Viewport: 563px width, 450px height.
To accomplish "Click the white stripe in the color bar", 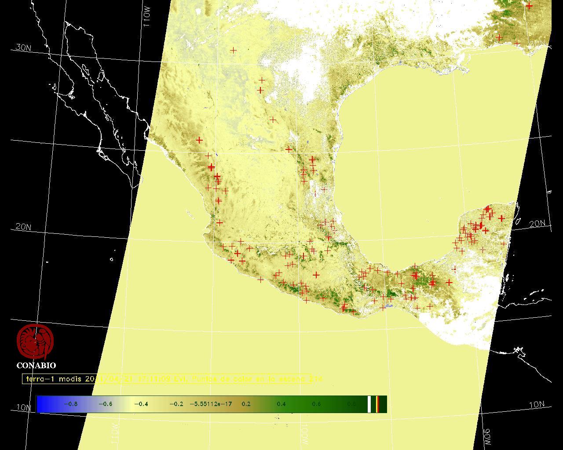I will 369,404.
